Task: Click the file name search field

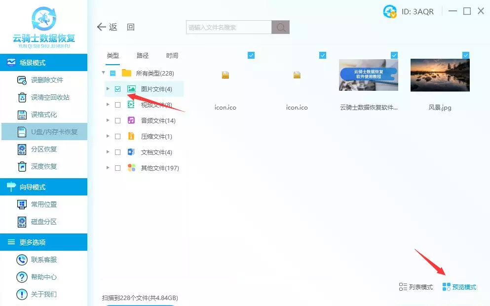Action: [229, 27]
